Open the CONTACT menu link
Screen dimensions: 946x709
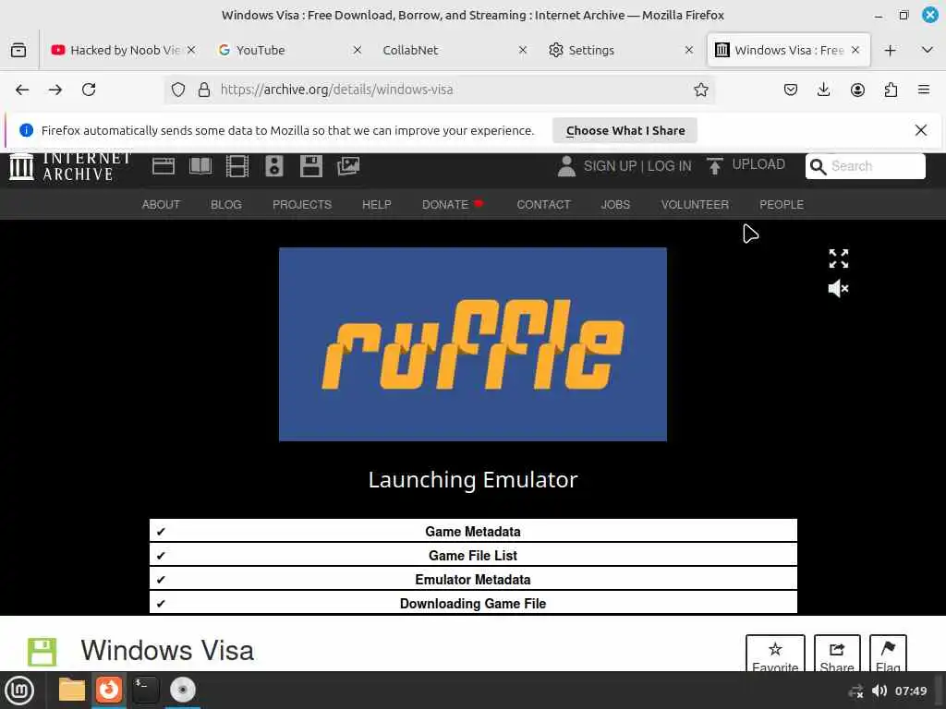point(543,204)
